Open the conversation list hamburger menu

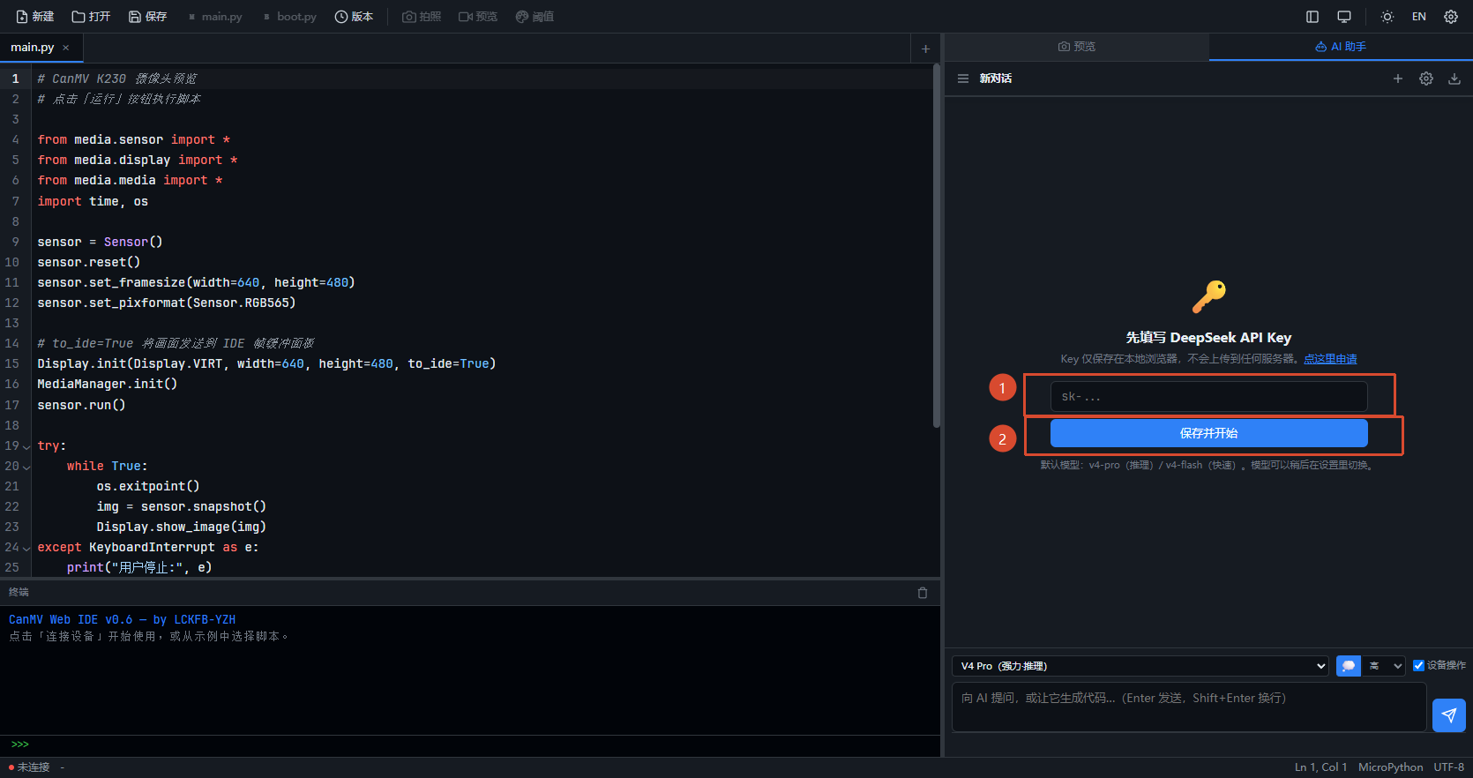coord(963,79)
